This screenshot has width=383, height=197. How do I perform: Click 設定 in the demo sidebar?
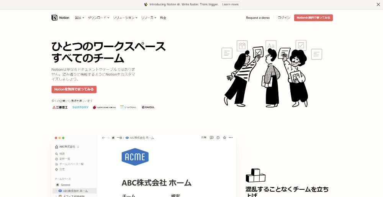click(x=62, y=169)
